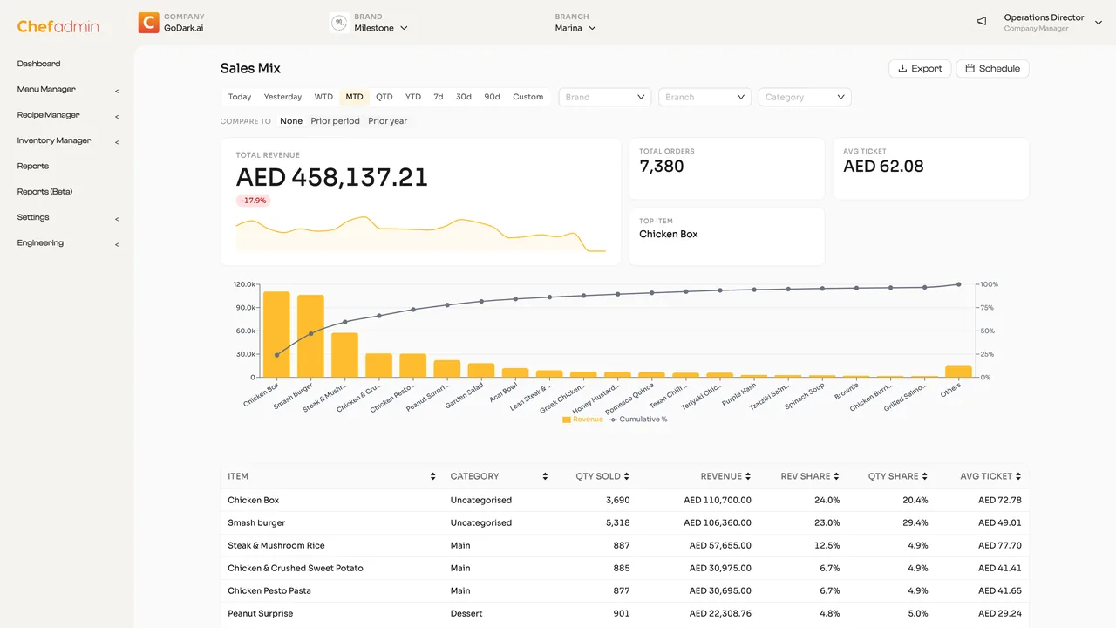Open the Operations Director user menu

[1052, 23]
